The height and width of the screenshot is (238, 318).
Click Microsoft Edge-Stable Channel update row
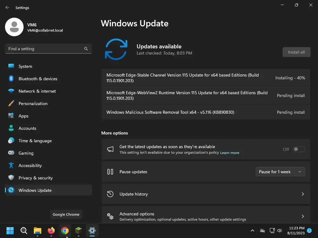tap(206, 78)
